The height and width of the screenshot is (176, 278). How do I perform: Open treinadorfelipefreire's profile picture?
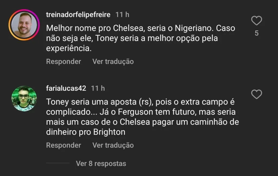point(24,25)
